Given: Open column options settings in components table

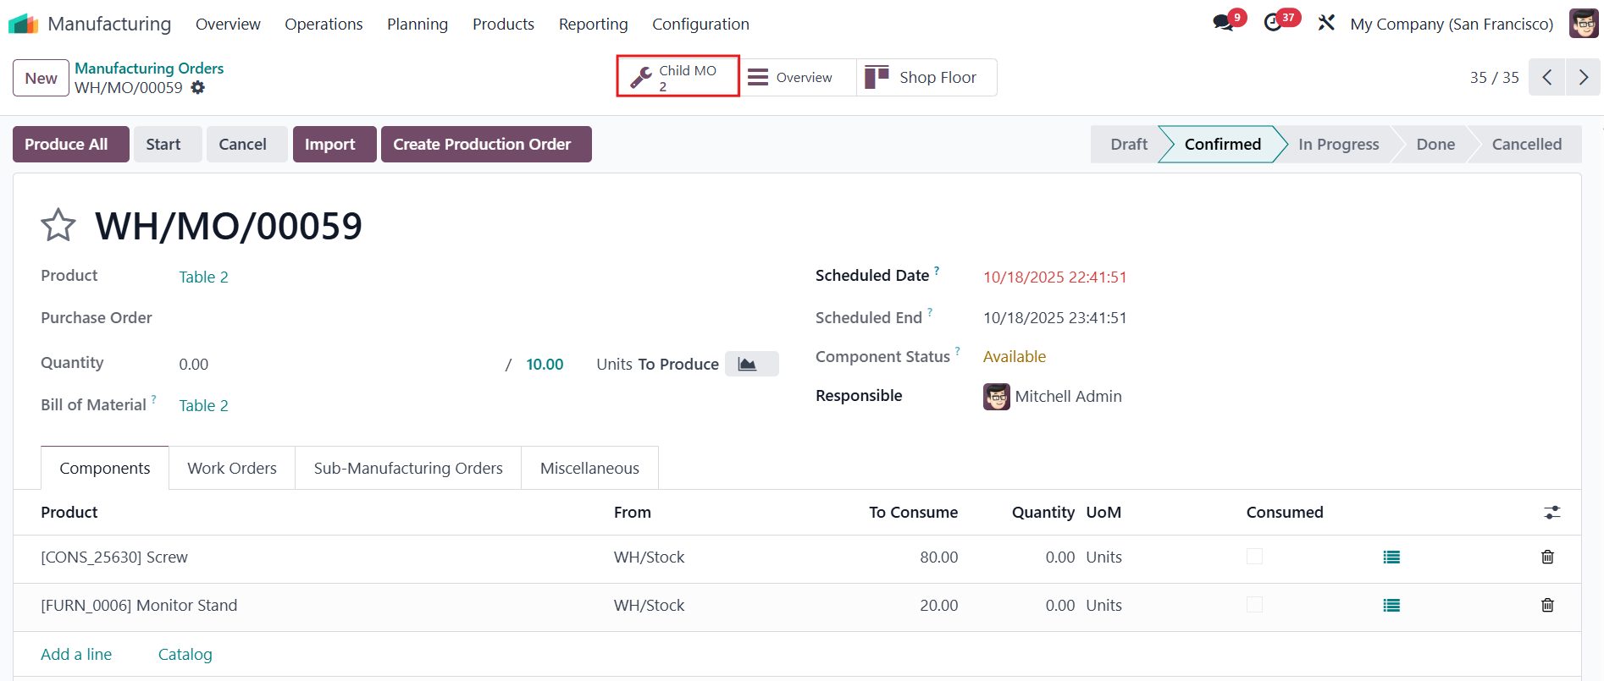Looking at the screenshot, I should coord(1551,513).
